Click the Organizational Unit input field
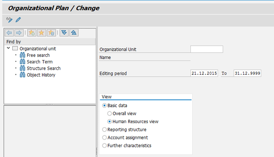This screenshot has height=157, width=274. click(x=206, y=49)
